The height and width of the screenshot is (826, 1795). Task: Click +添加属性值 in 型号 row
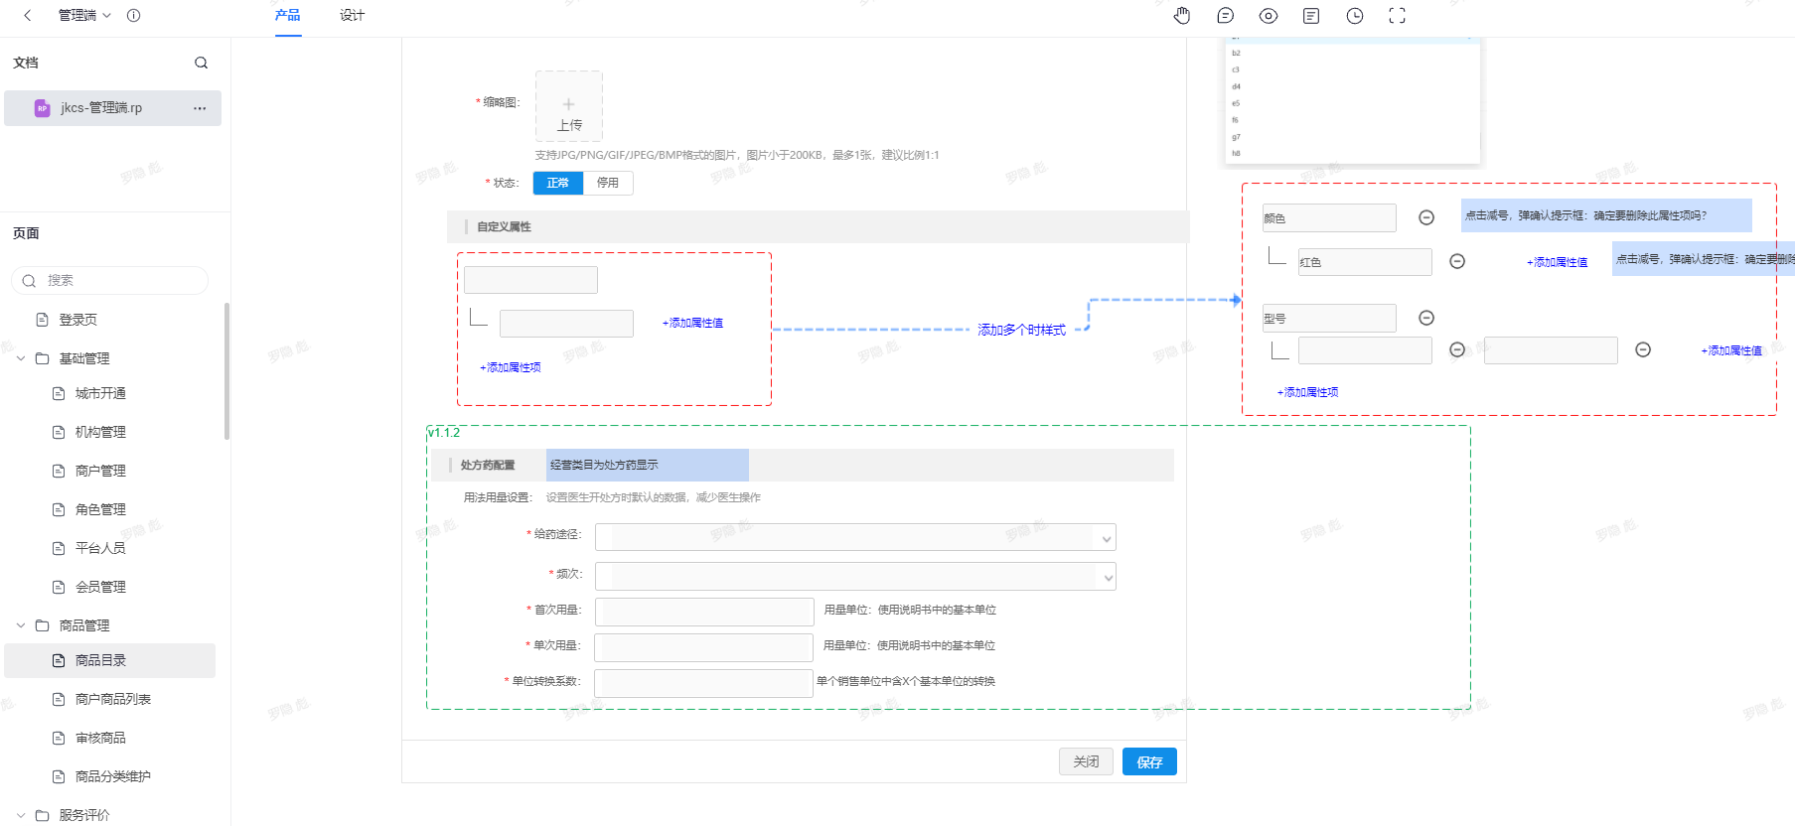1731,350
